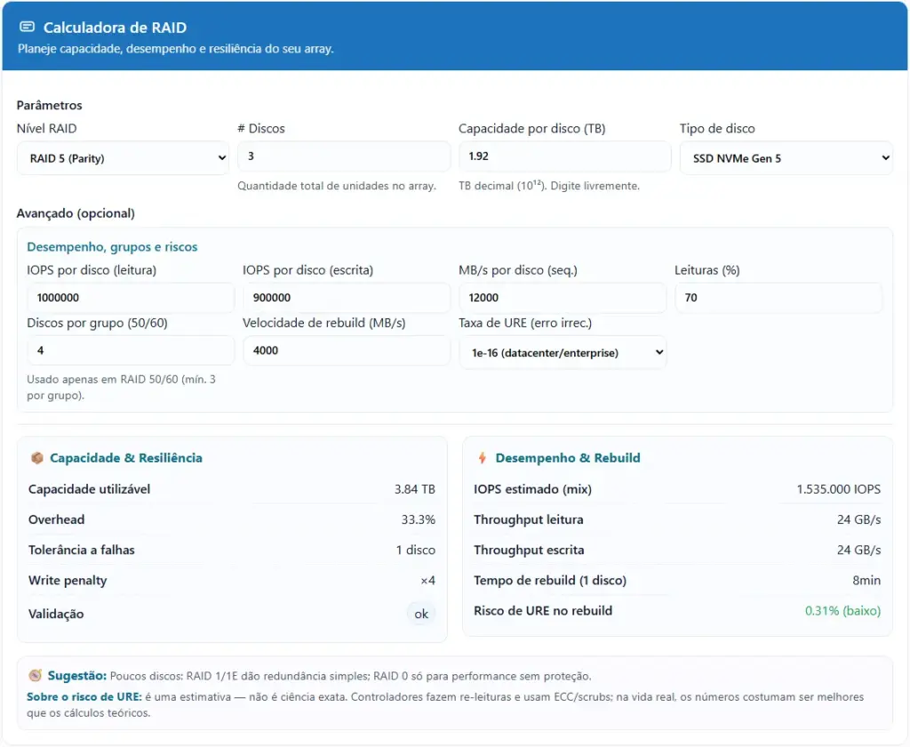Click the Leituras (%) input field
Image resolution: width=910 pixels, height=747 pixels.
click(778, 297)
